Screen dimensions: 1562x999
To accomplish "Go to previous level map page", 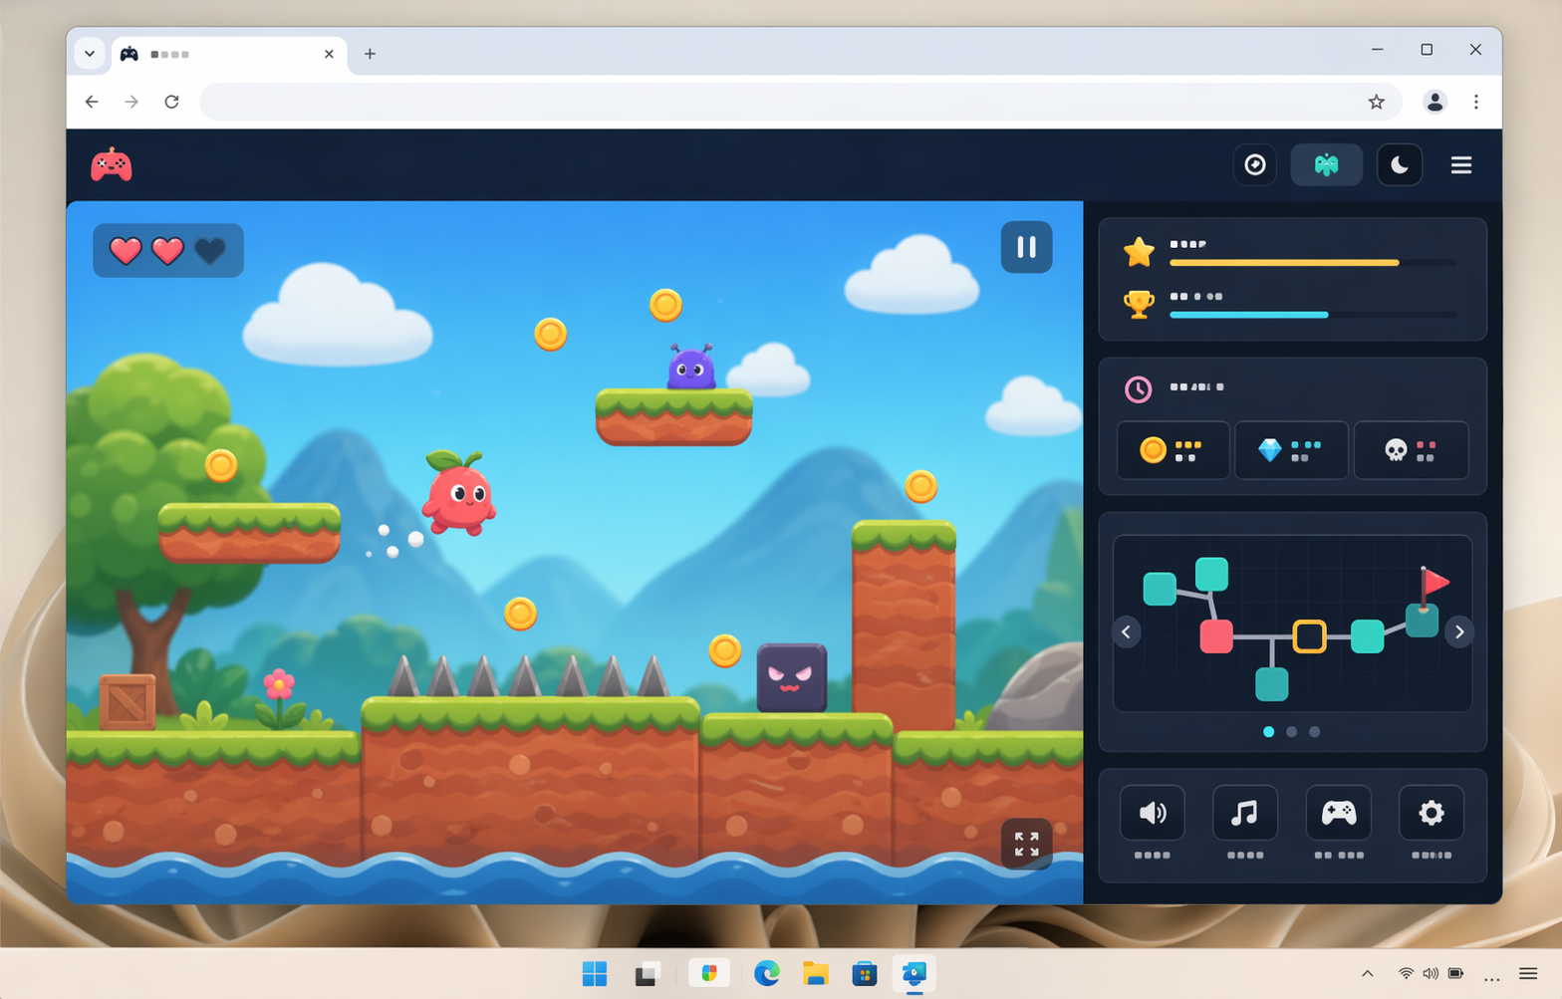I will (1126, 631).
